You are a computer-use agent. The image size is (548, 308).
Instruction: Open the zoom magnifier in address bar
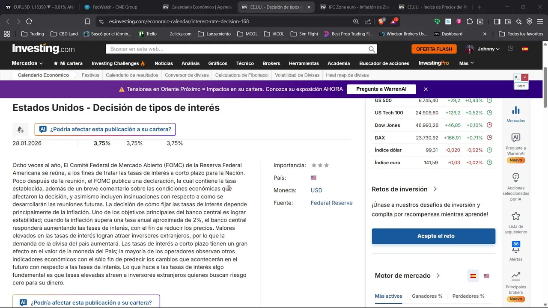point(356,21)
